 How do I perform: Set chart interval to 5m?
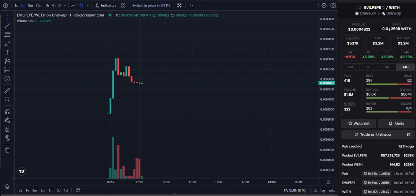coord(31,6)
